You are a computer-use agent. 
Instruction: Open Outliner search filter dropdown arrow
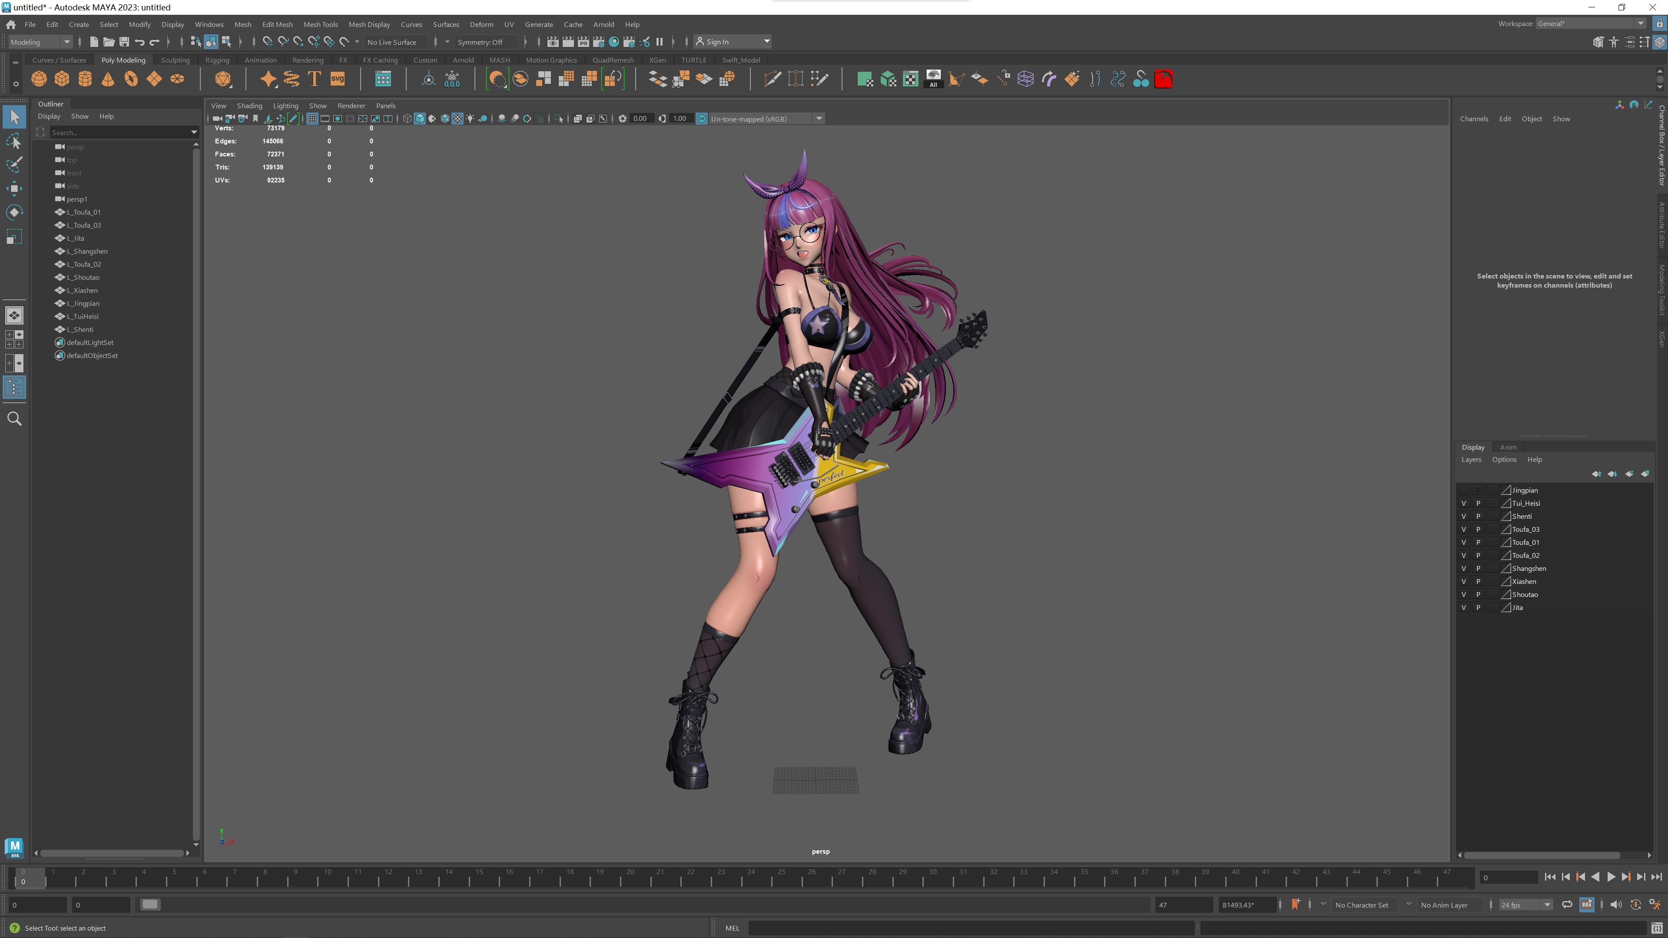point(194,132)
